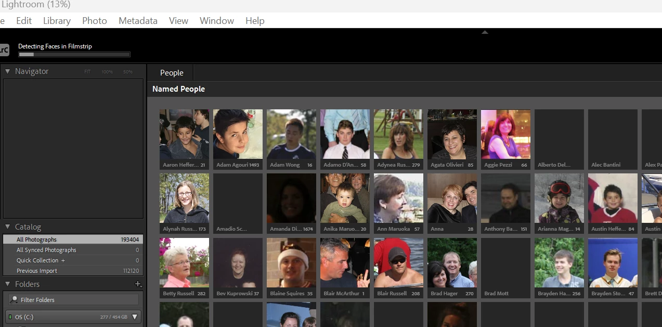Select Anika Maruo... person thumbnail
662x327 pixels.
tap(345, 198)
